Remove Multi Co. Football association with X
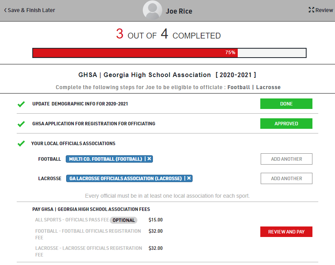The width and height of the screenshot is (335, 265). (x=149, y=159)
